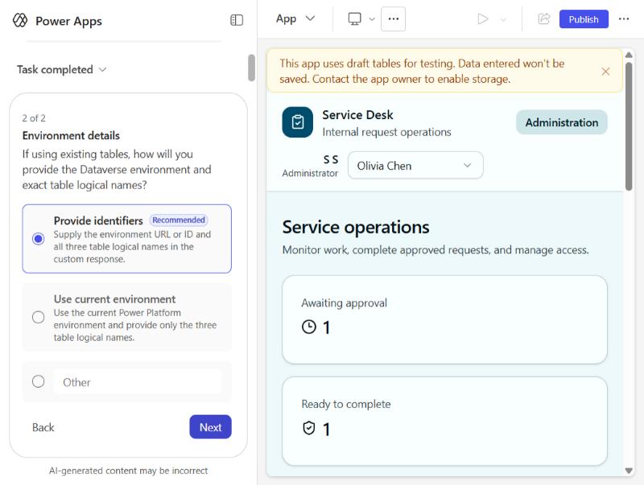
Task: Click the shield icon in Ready to complete
Action: tap(309, 429)
